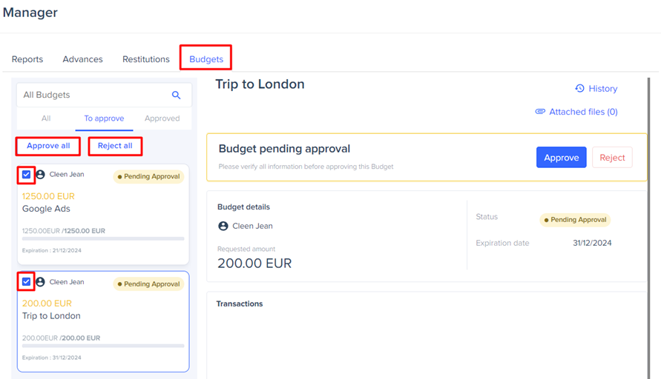
Task: Uncheck the Trip to London budget checkbox
Action: coord(26,282)
